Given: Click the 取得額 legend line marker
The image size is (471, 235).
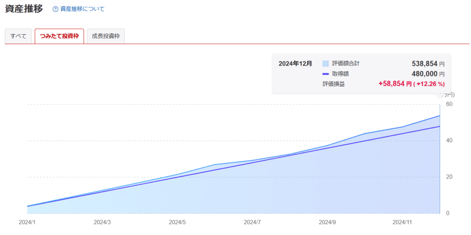Looking at the screenshot, I should coord(326,74).
